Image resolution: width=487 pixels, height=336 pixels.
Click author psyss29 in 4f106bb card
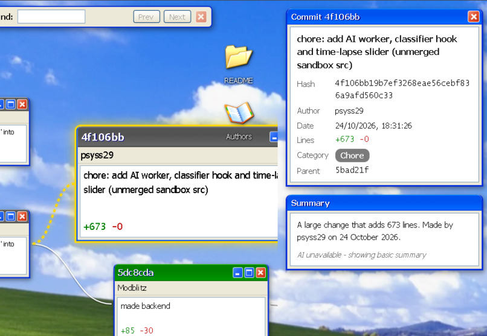point(97,155)
